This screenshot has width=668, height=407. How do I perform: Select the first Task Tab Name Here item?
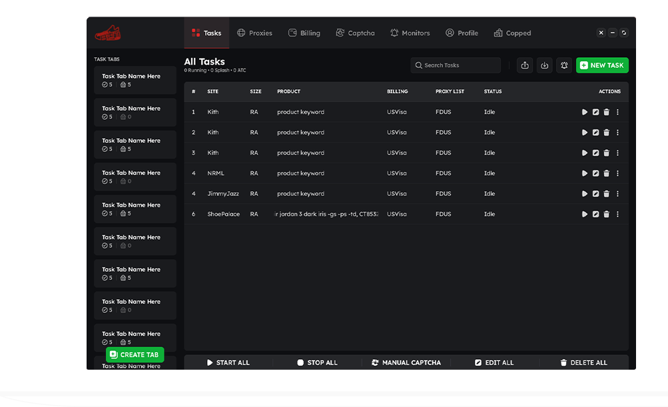(135, 80)
